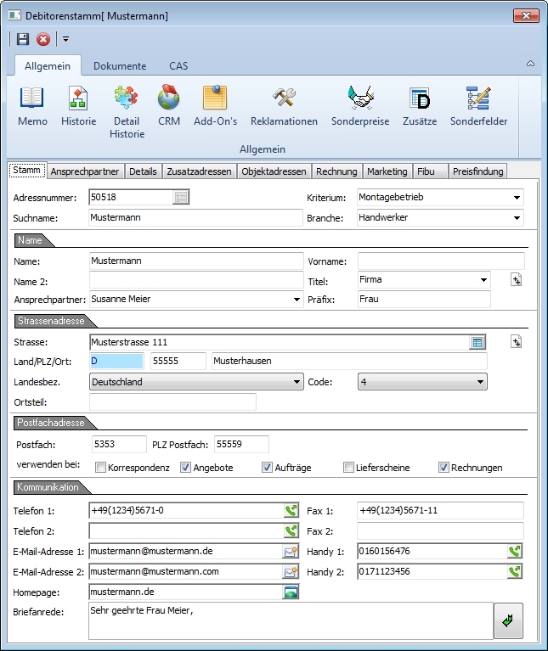Open the Ansprechpartner tab

coord(85,171)
